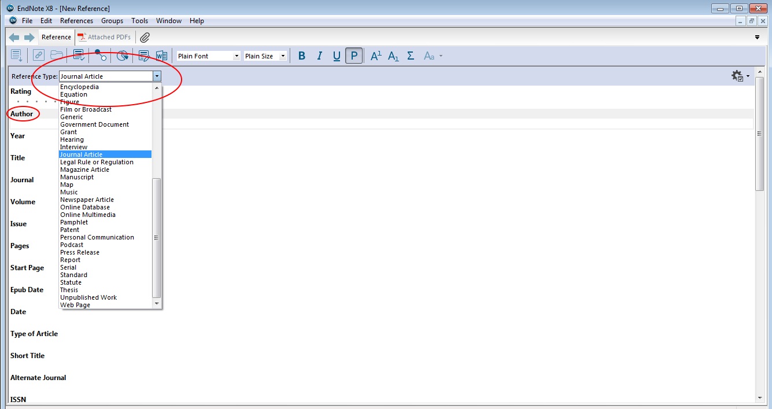Apply subscript formatting
The width and height of the screenshot is (772, 409).
click(393, 56)
